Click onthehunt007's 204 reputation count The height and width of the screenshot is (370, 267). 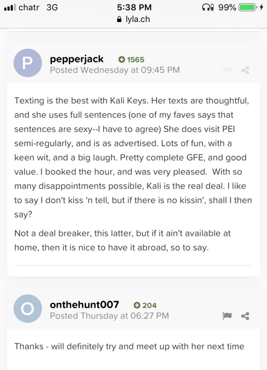click(x=149, y=305)
